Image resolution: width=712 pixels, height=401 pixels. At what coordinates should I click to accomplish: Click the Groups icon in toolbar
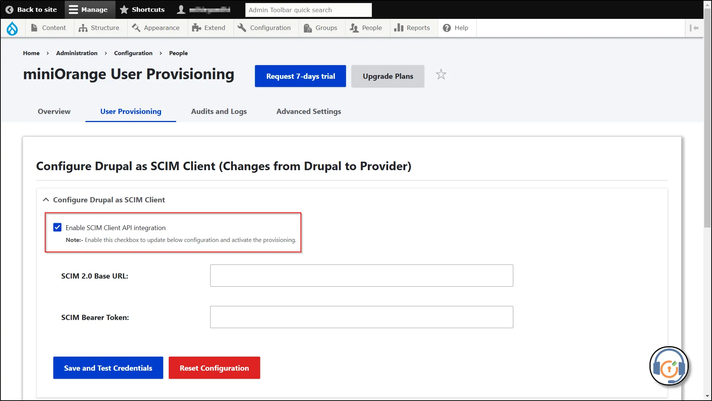click(x=308, y=28)
